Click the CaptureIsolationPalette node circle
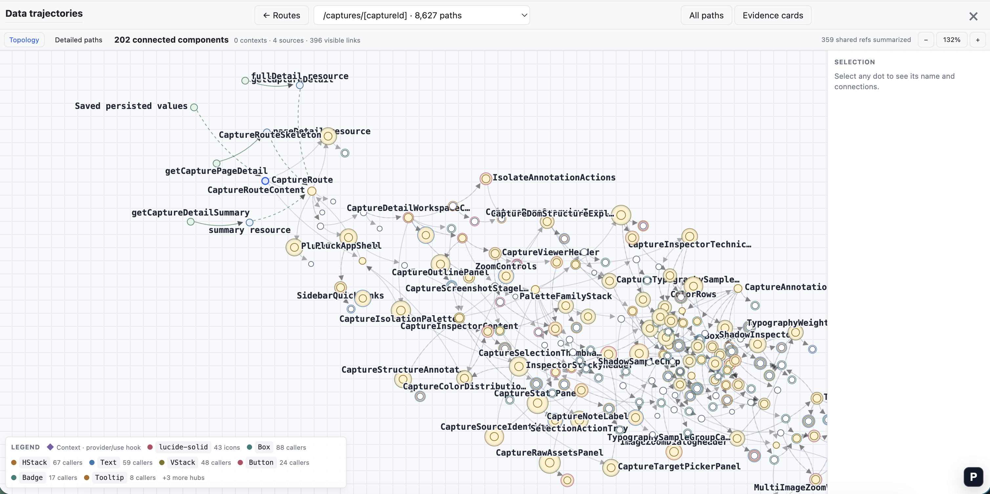Image resolution: width=990 pixels, height=494 pixels. click(x=400, y=310)
